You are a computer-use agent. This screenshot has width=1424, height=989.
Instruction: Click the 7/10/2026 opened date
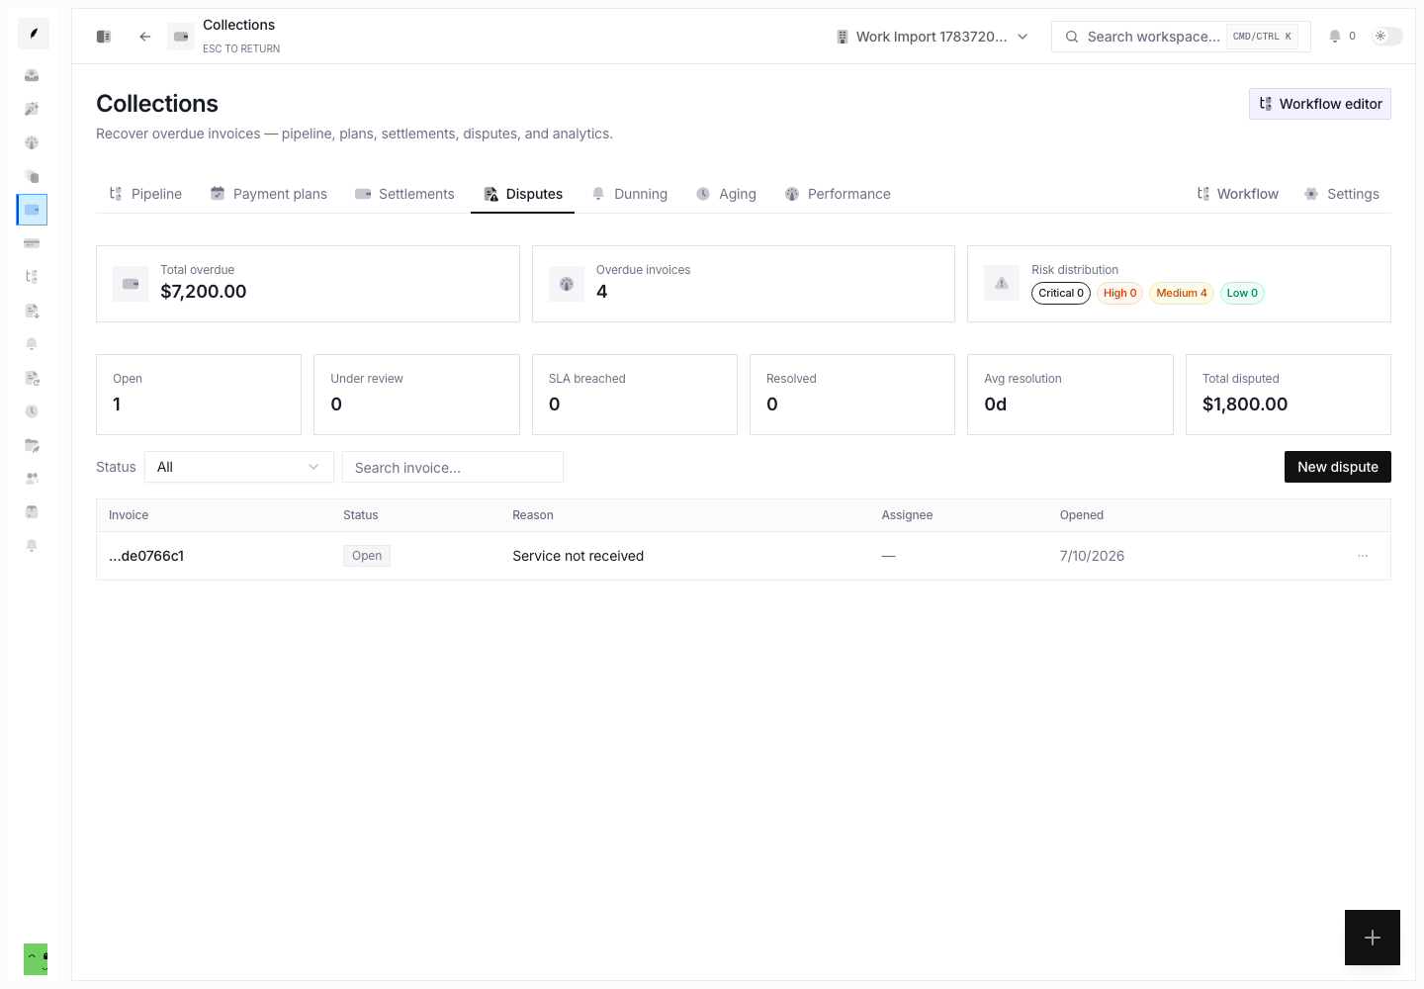pyautogui.click(x=1092, y=556)
